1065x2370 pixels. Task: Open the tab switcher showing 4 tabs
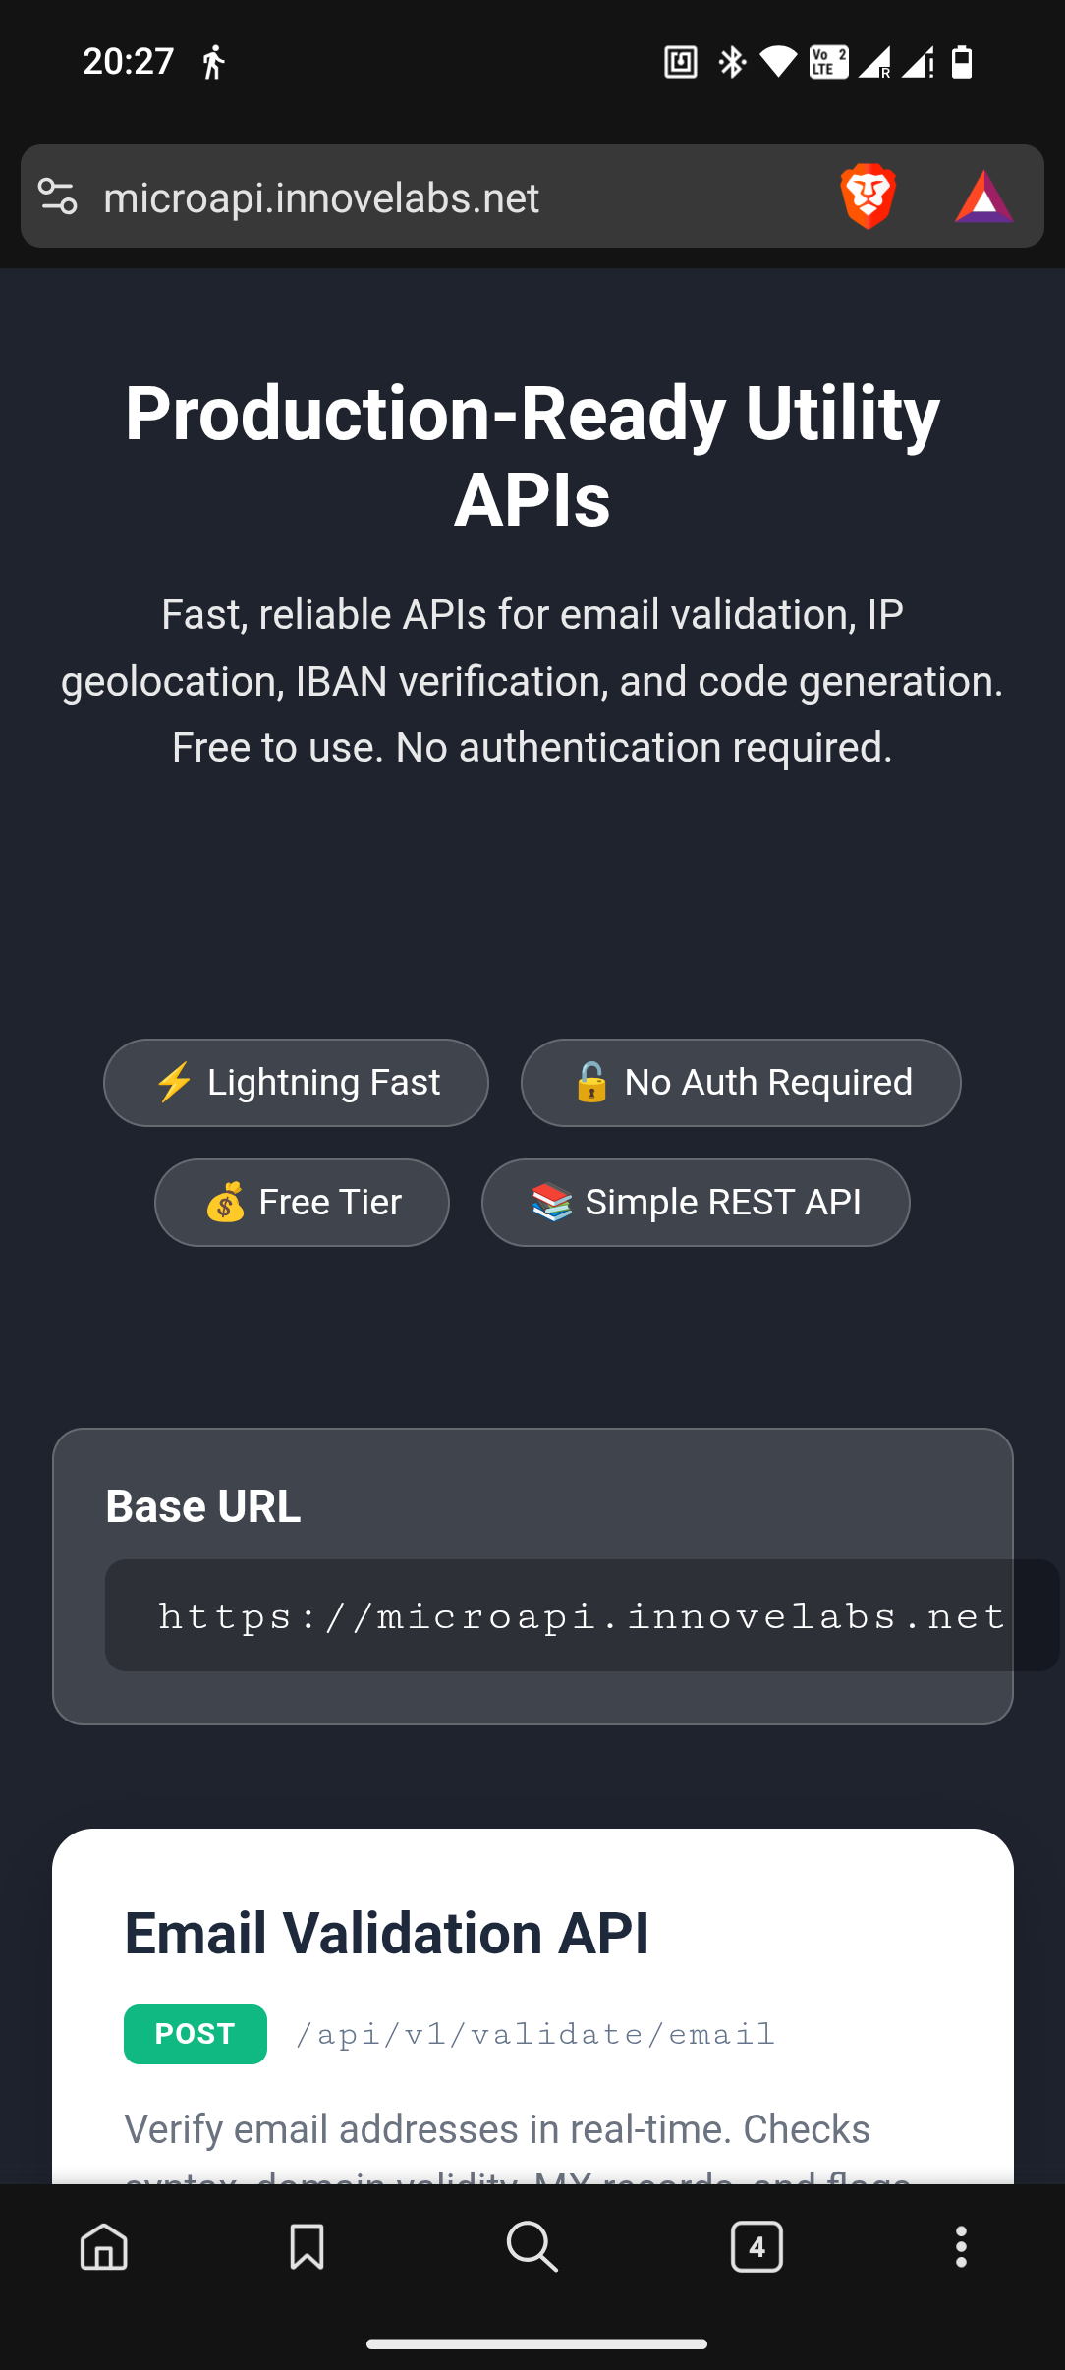pyautogui.click(x=757, y=2246)
